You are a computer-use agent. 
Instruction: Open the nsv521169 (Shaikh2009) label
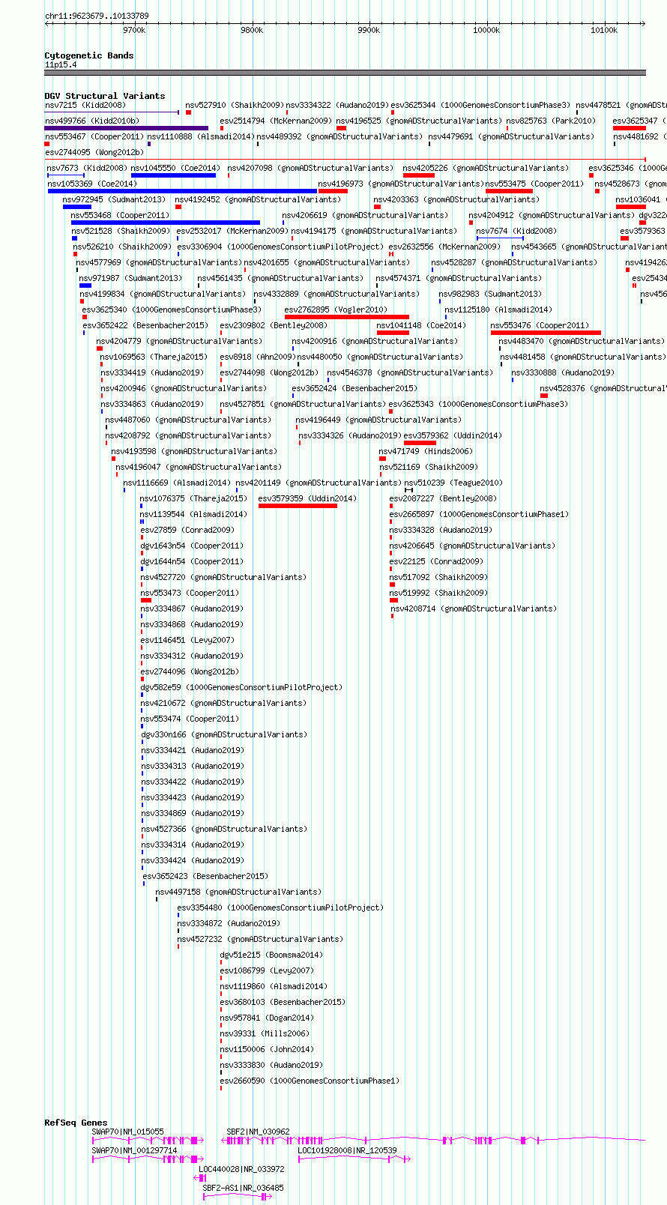[x=428, y=467]
